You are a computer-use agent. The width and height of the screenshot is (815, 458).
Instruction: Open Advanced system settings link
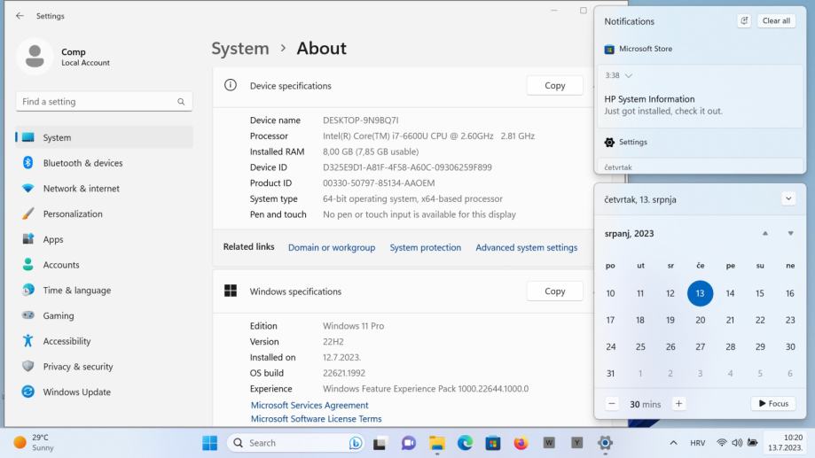coord(526,247)
